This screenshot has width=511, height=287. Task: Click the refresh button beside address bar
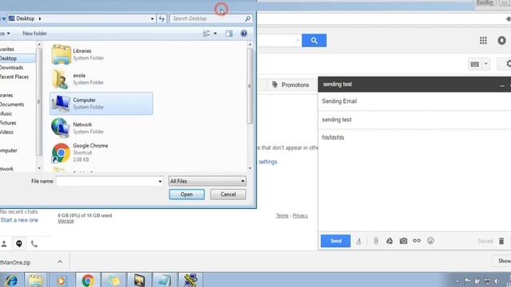point(161,19)
